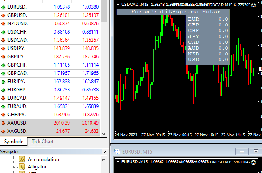This screenshot has height=173, width=262.
Task: Select the XAUUSD. symbol name
Action: [x=17, y=123]
